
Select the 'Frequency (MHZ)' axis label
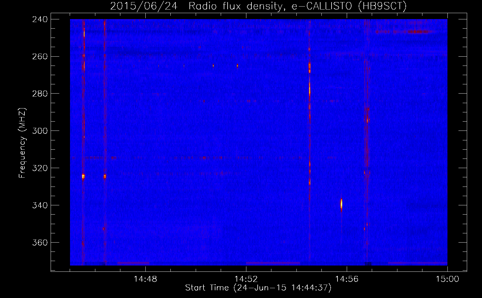[22, 143]
